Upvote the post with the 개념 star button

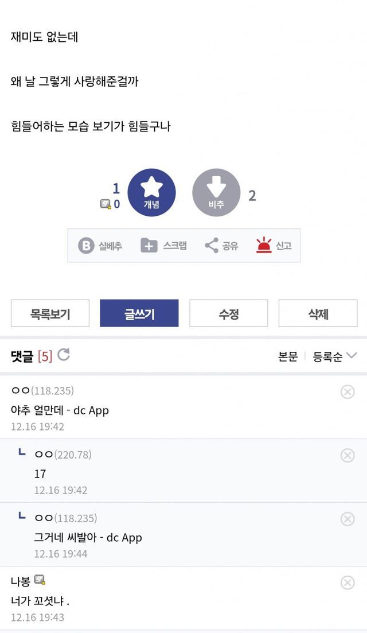click(151, 192)
